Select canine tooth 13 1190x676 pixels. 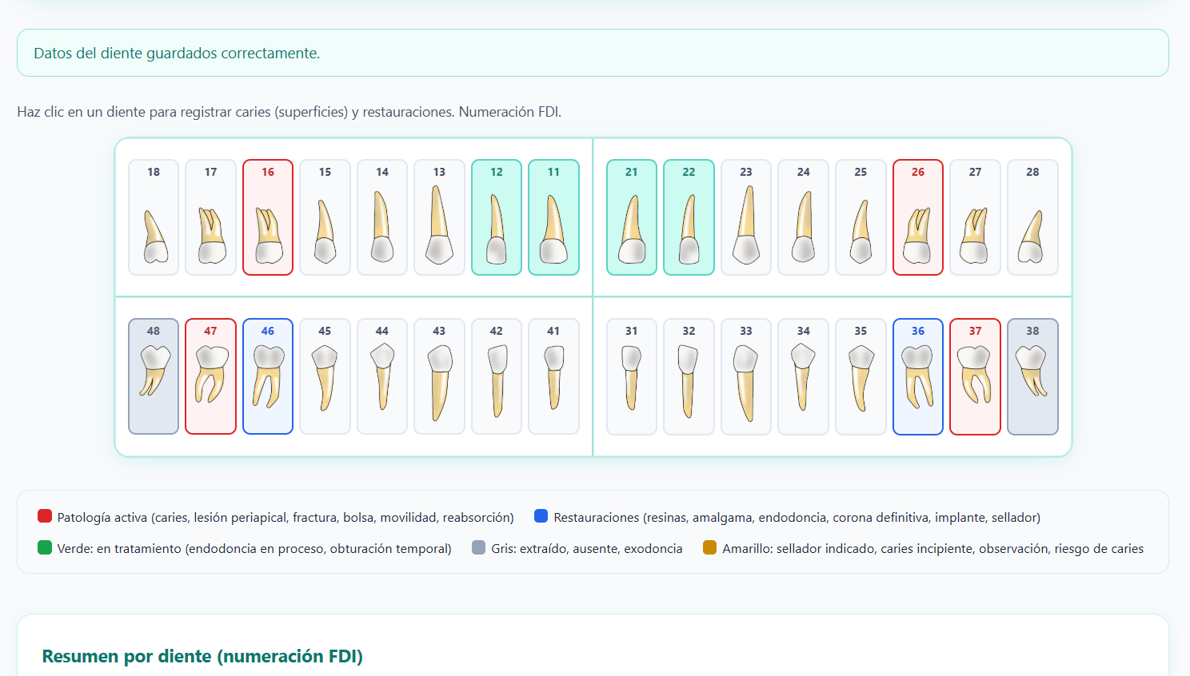(439, 217)
